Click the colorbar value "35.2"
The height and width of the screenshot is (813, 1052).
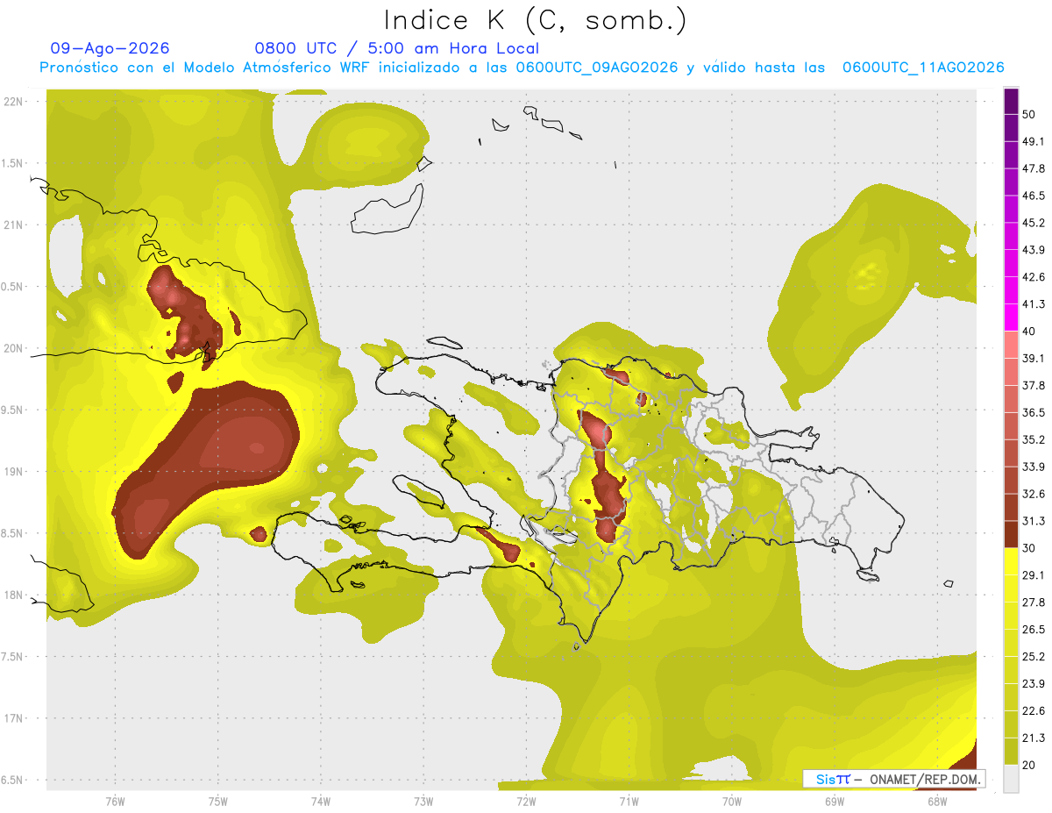(1034, 439)
